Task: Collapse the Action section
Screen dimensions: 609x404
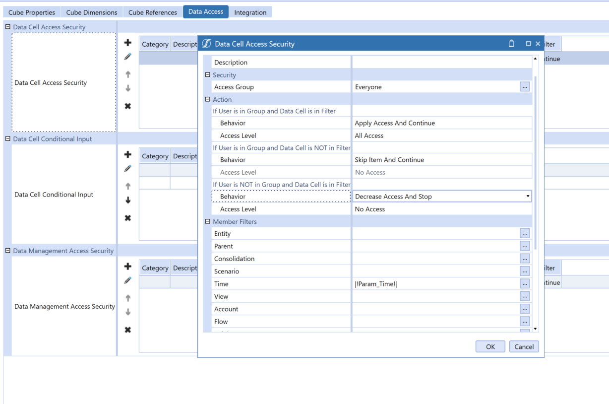Action: pos(208,99)
